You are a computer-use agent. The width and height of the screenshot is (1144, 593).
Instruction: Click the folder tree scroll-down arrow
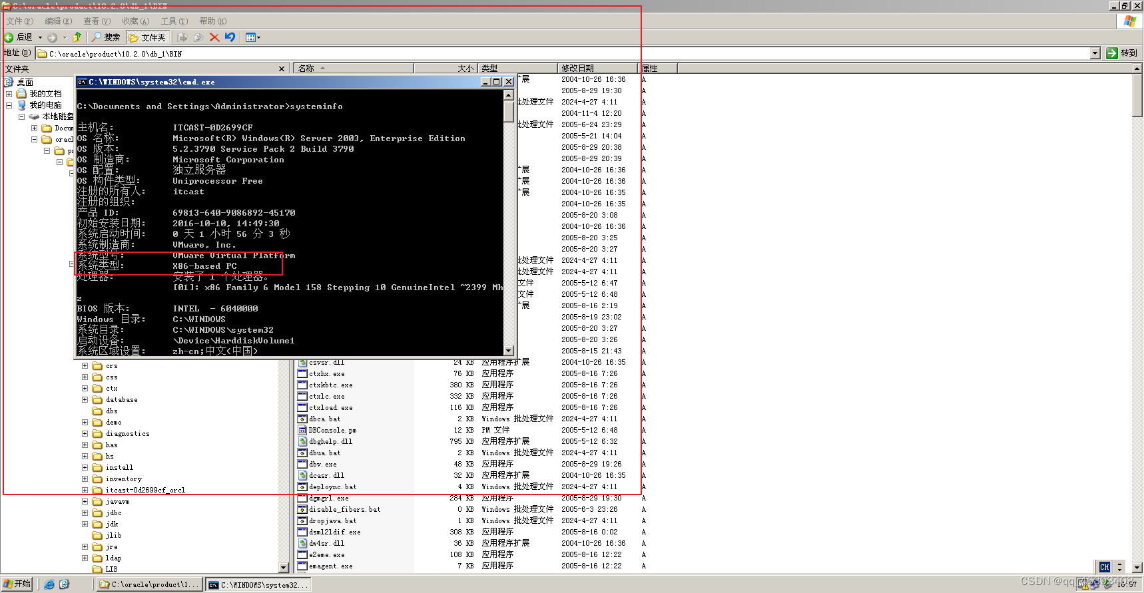[284, 568]
